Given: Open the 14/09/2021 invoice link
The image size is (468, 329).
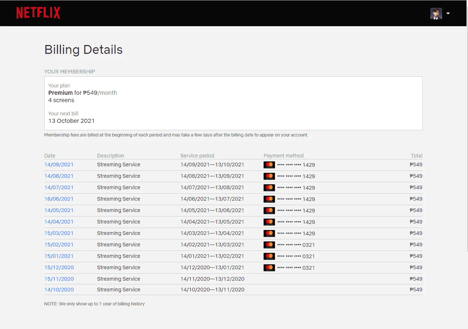Looking at the screenshot, I should coord(59,164).
